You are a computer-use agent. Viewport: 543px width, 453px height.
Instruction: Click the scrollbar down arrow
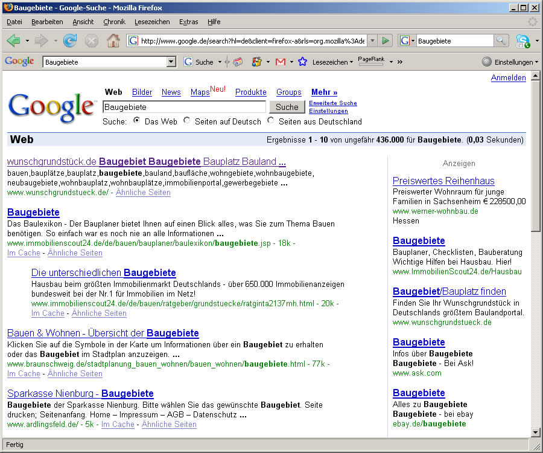tap(535, 432)
